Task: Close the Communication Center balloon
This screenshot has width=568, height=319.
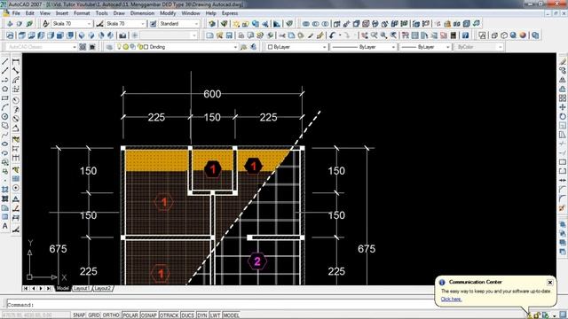Action: 550,282
